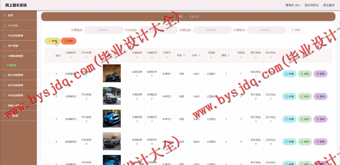Sort table by 公里数 column
Screen dimensions: 340x165
[211, 58]
